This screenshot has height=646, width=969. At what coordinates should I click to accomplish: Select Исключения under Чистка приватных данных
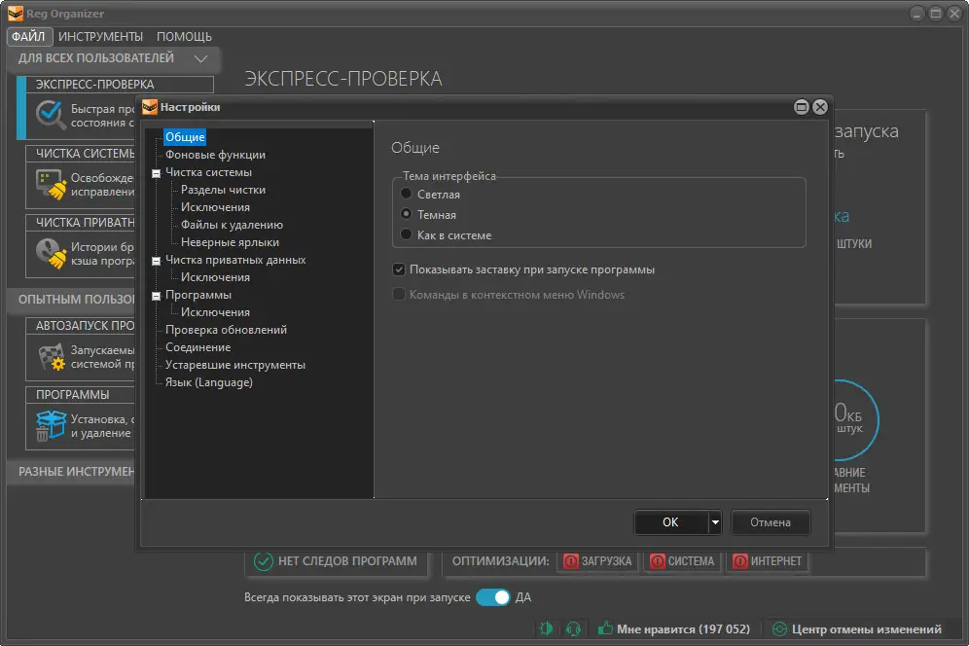click(x=215, y=277)
